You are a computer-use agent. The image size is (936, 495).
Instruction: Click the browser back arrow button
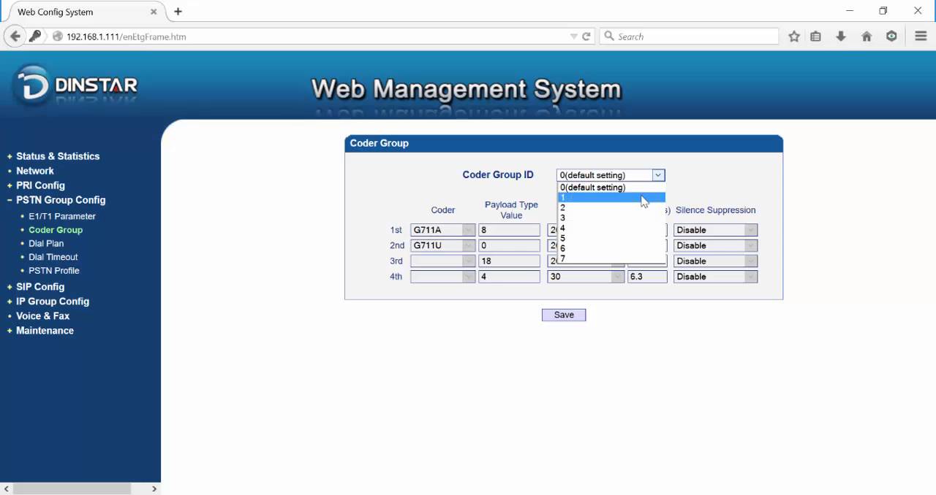point(15,37)
